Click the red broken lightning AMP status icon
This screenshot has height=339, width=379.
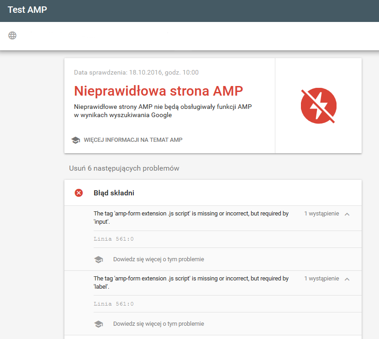(318, 106)
